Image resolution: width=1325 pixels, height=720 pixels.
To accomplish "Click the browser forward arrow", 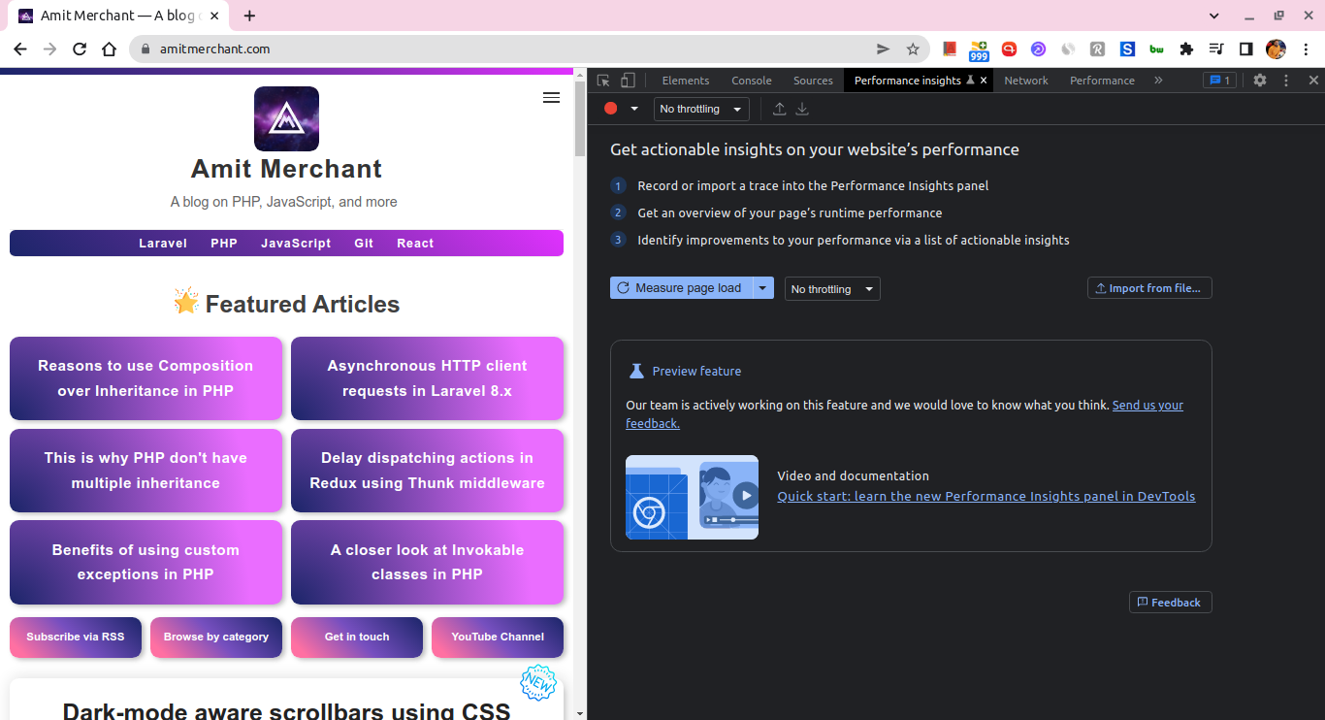I will 49,49.
